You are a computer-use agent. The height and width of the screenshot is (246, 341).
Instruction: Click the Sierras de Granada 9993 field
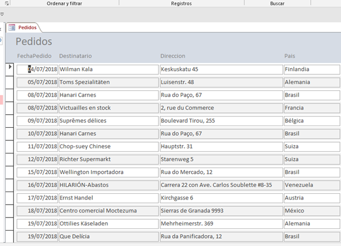(221, 211)
